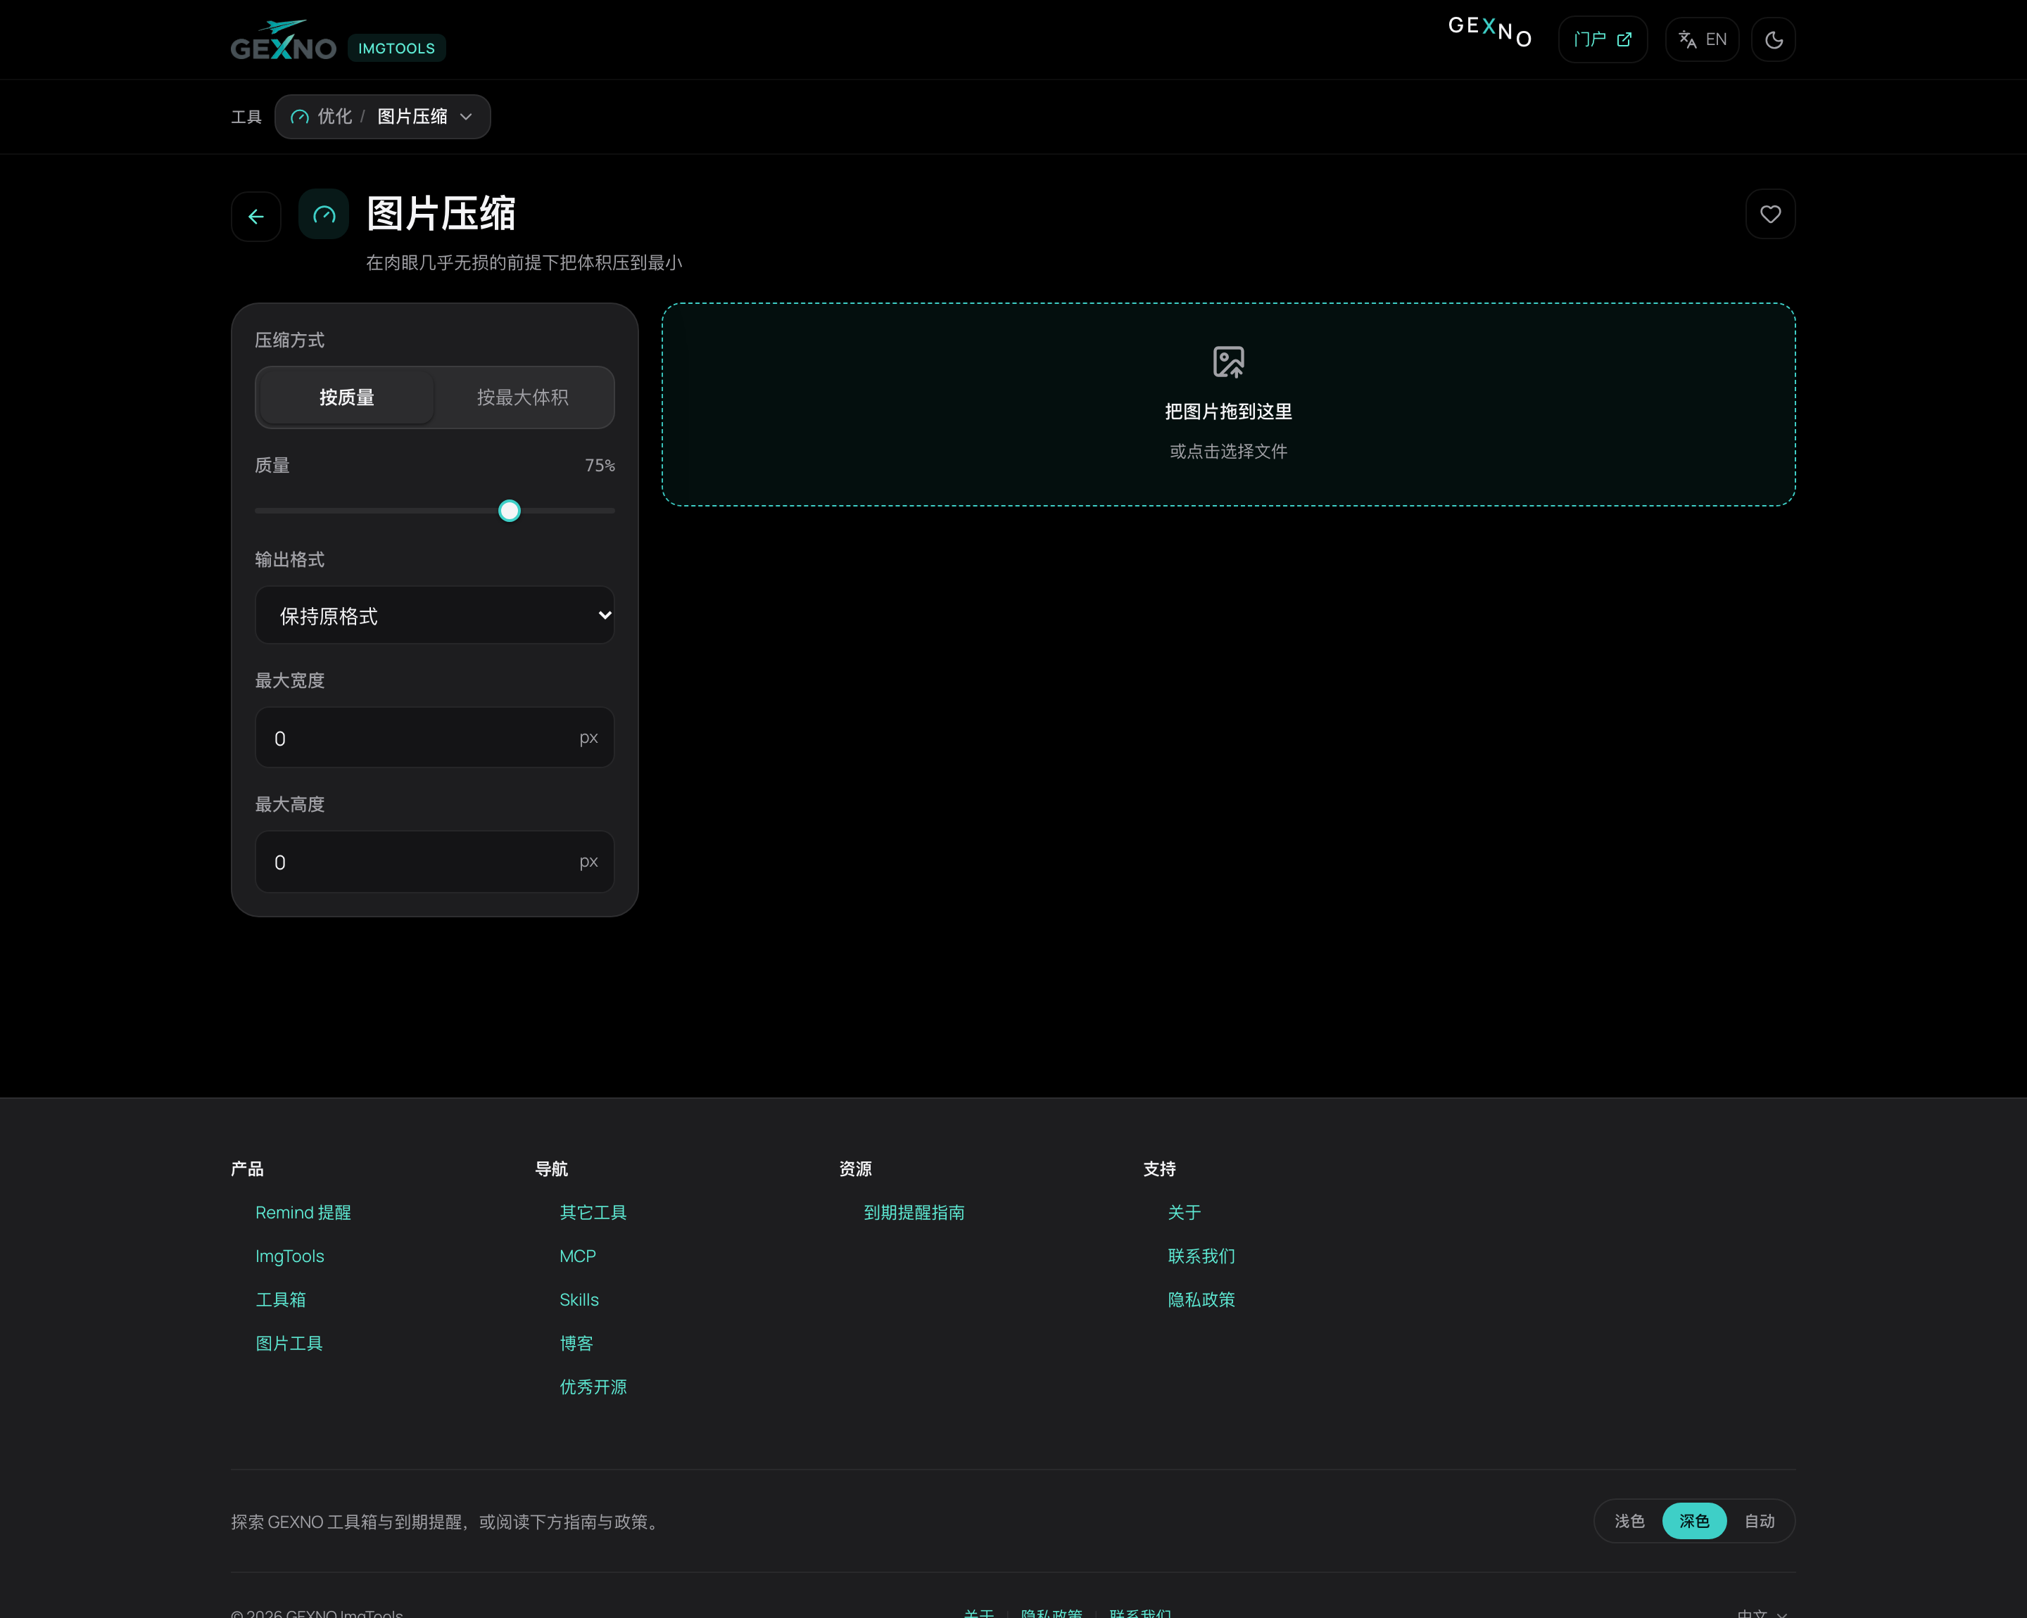Click the quality slider handle

[x=509, y=511]
